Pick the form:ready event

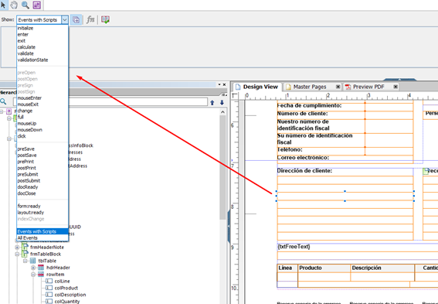29,206
